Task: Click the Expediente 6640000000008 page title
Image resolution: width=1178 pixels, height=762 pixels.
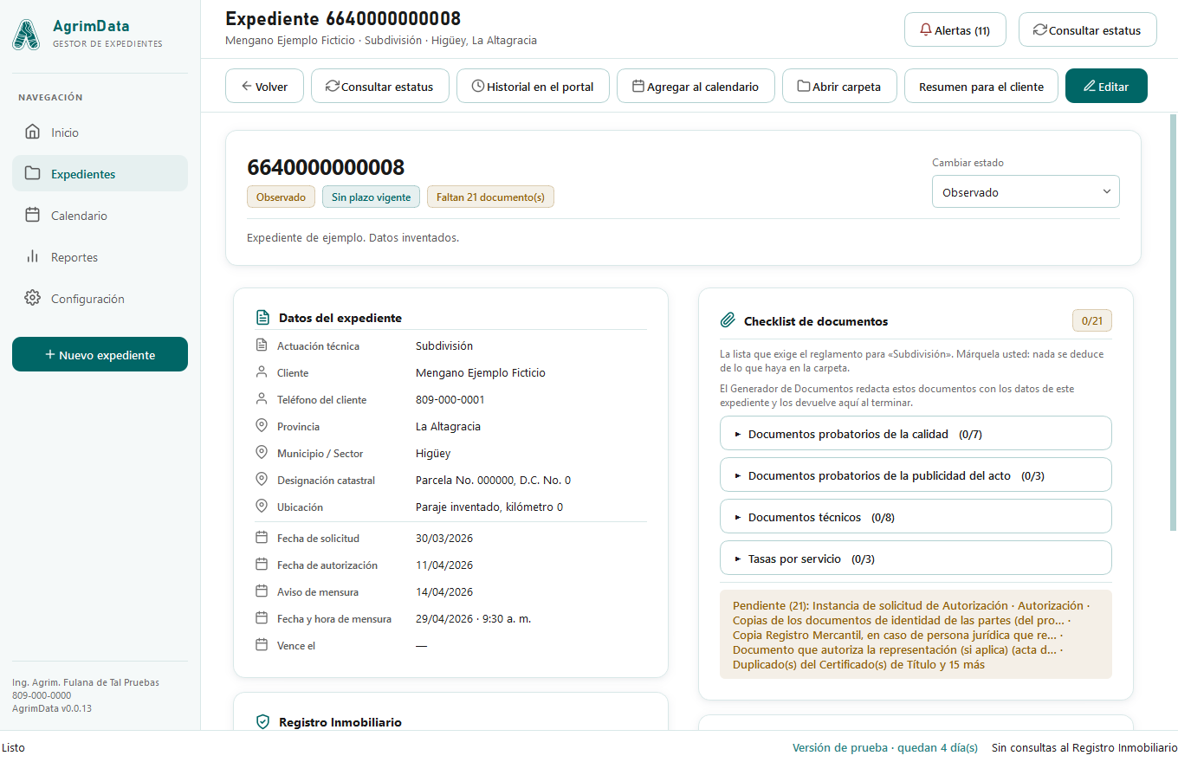Action: [343, 18]
